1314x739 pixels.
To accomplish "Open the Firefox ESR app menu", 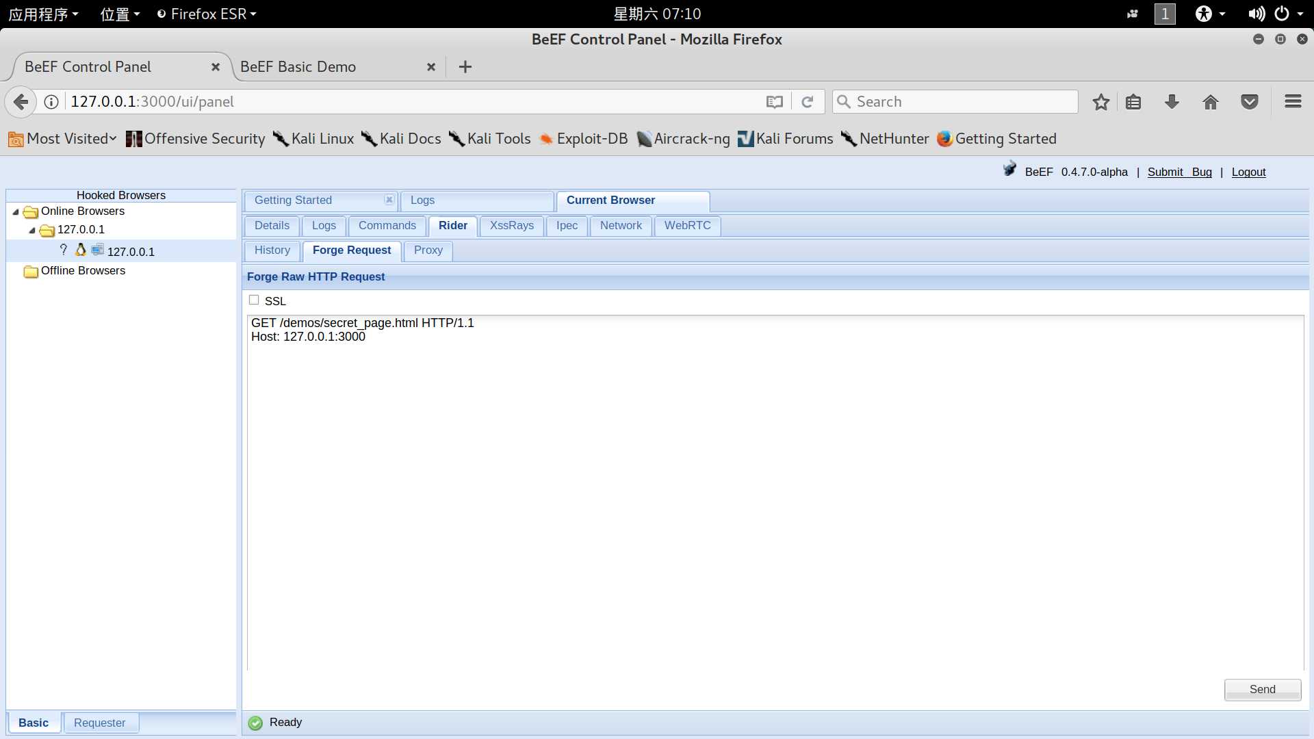I will point(207,14).
